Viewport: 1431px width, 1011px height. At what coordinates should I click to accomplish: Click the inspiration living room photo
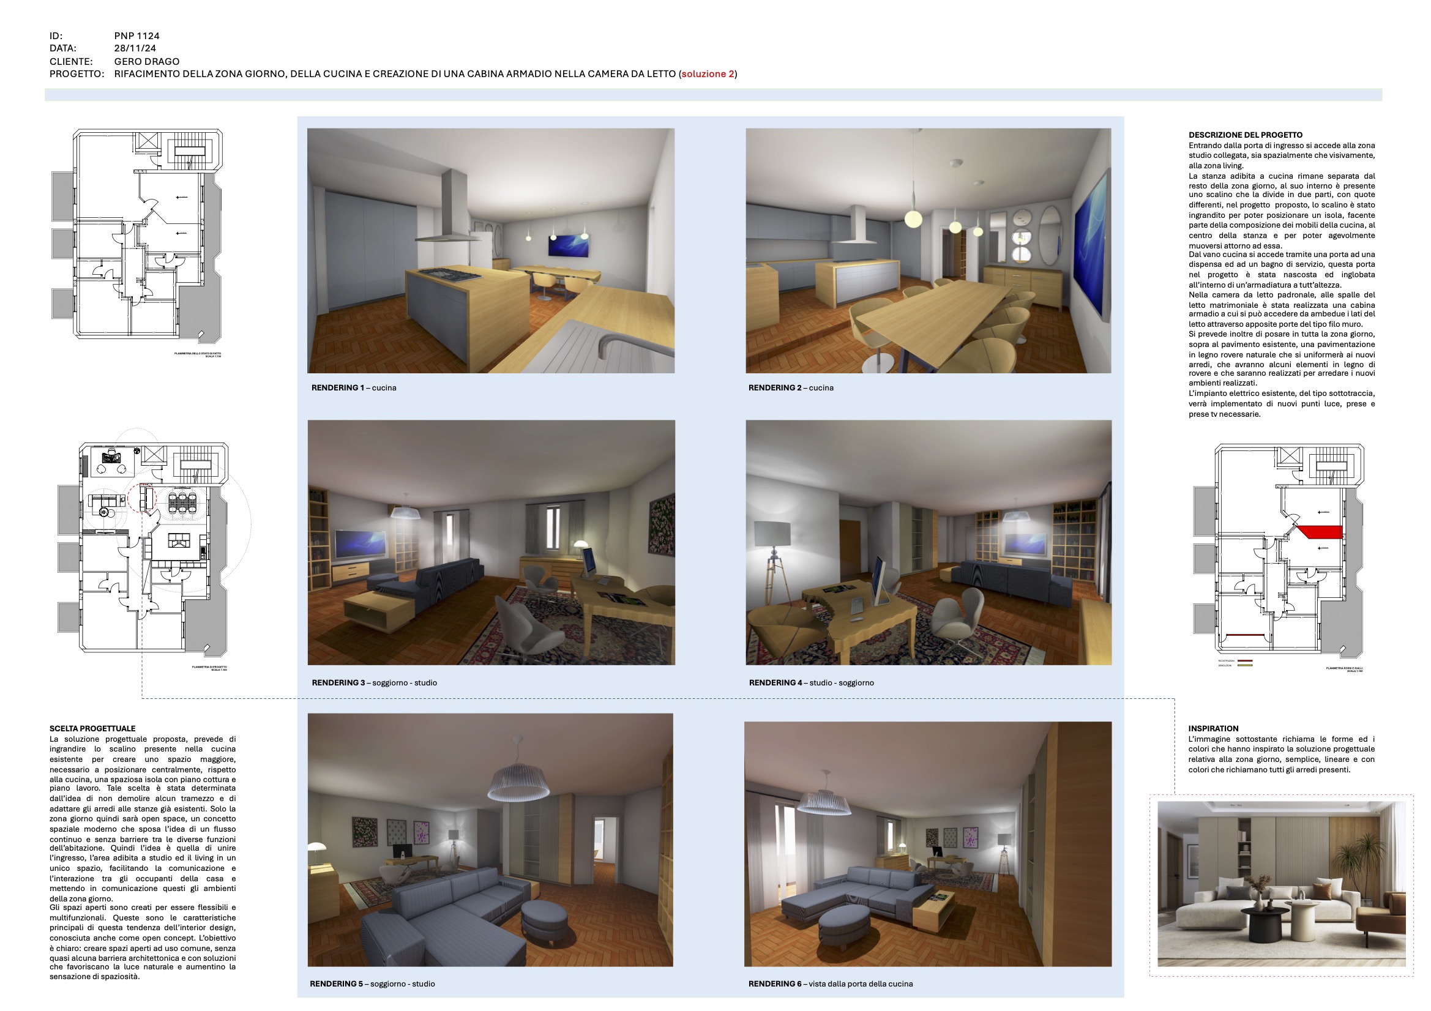(x=1282, y=884)
